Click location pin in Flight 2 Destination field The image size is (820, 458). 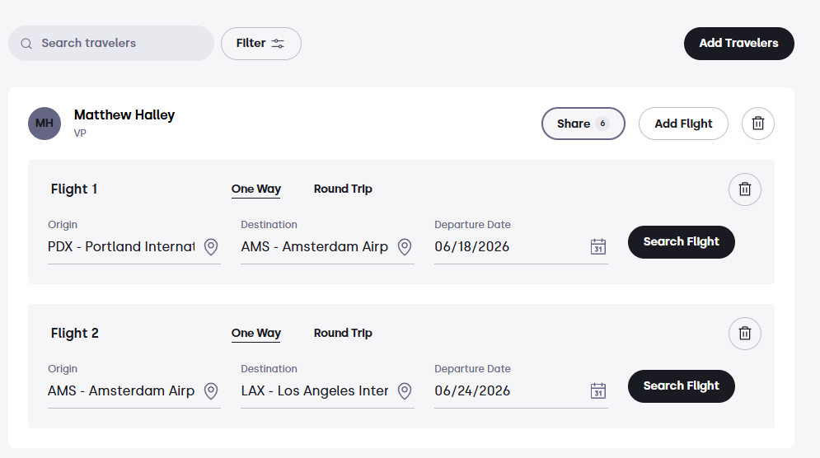(405, 391)
